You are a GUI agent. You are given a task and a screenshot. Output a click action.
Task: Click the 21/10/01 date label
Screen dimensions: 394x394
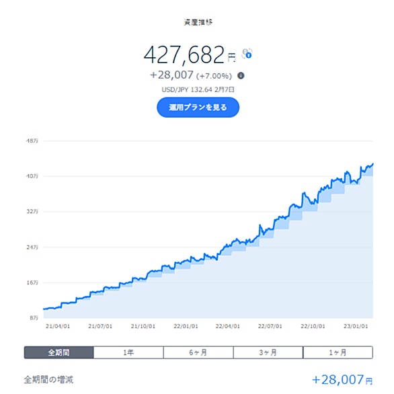(x=143, y=326)
